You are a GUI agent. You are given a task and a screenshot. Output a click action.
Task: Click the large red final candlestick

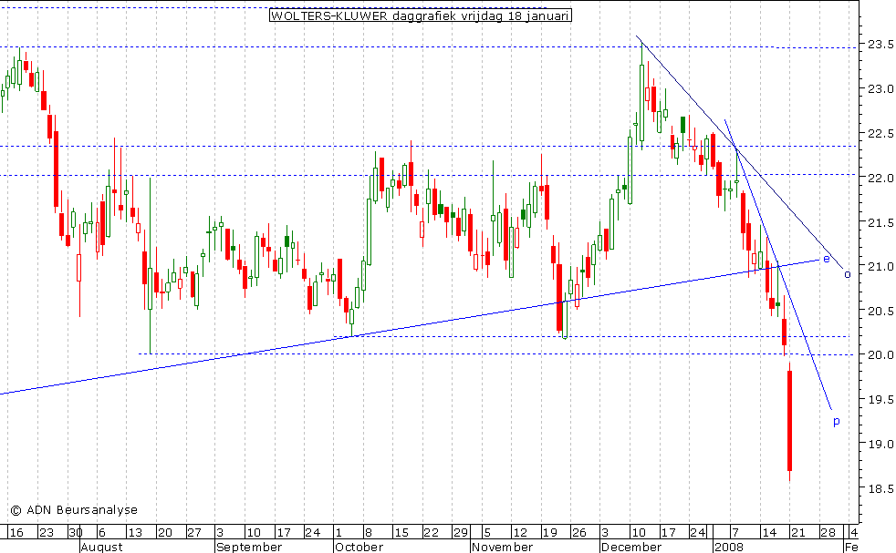(x=789, y=419)
